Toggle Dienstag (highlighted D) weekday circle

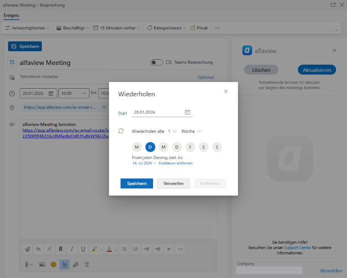pos(150,147)
